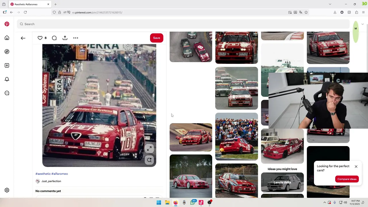Open the comment bubble icon on pin

pyautogui.click(x=54, y=38)
